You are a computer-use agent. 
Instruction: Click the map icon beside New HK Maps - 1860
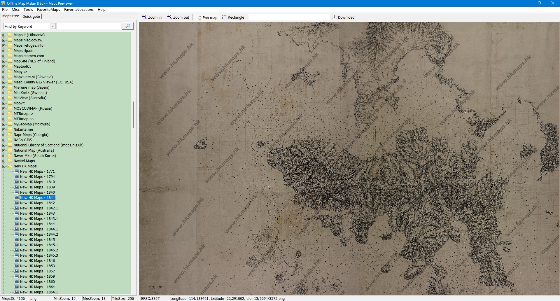coord(16,281)
